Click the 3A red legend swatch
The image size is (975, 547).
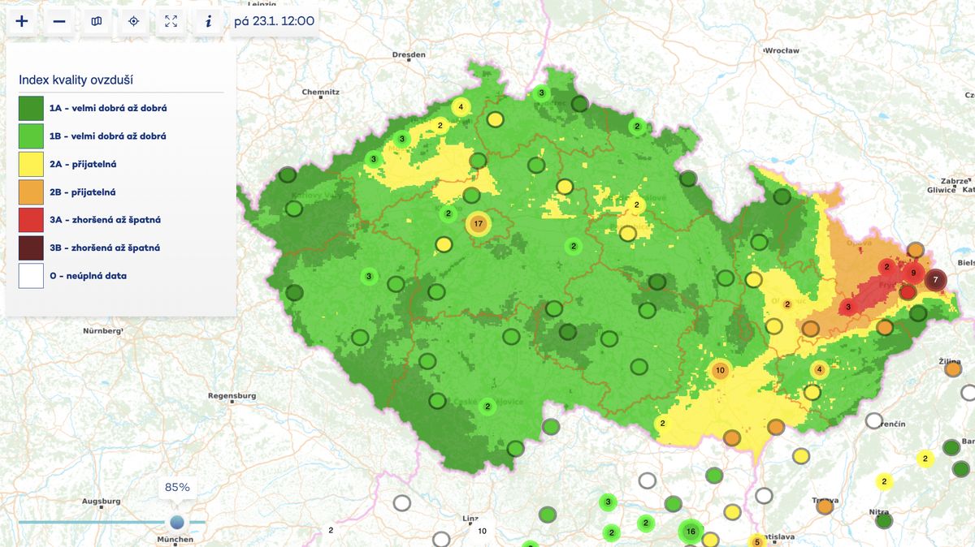(x=31, y=220)
